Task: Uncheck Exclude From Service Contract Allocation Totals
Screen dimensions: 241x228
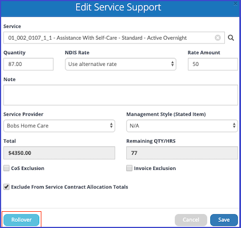Action: pyautogui.click(x=6, y=187)
